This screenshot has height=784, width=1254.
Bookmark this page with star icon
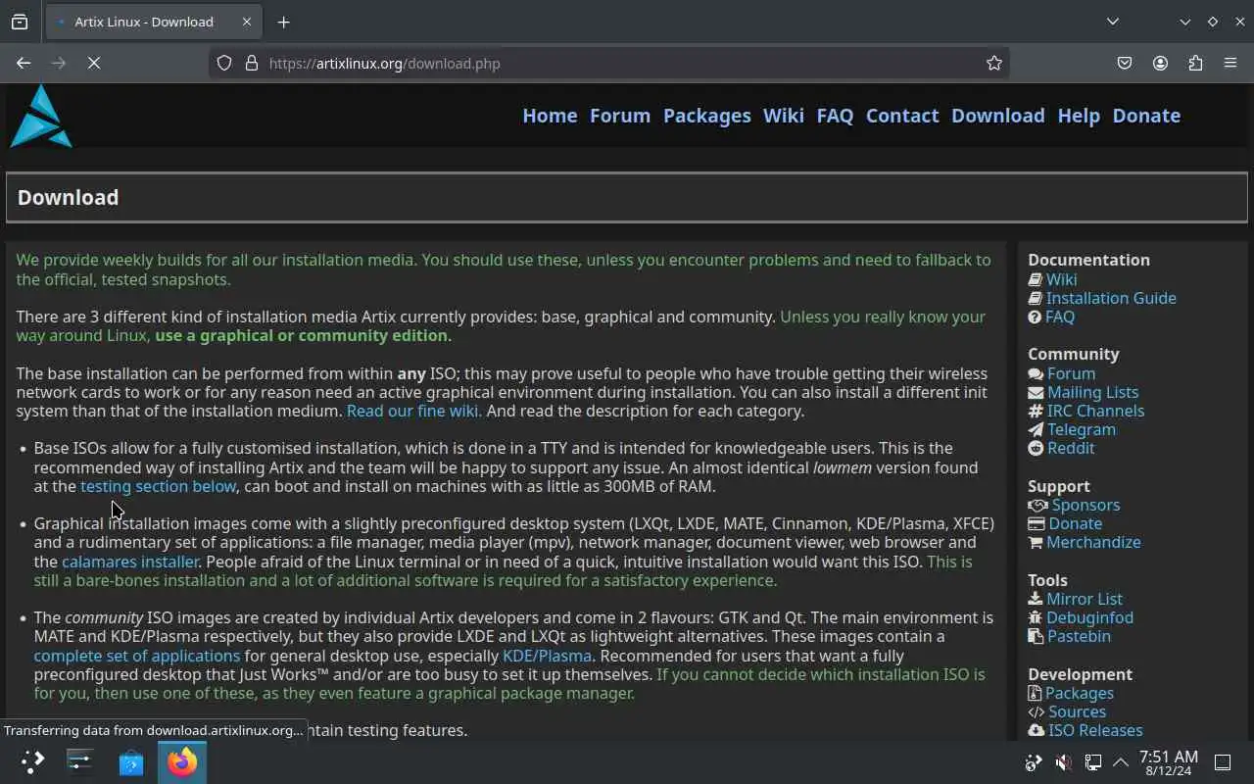[x=994, y=63]
